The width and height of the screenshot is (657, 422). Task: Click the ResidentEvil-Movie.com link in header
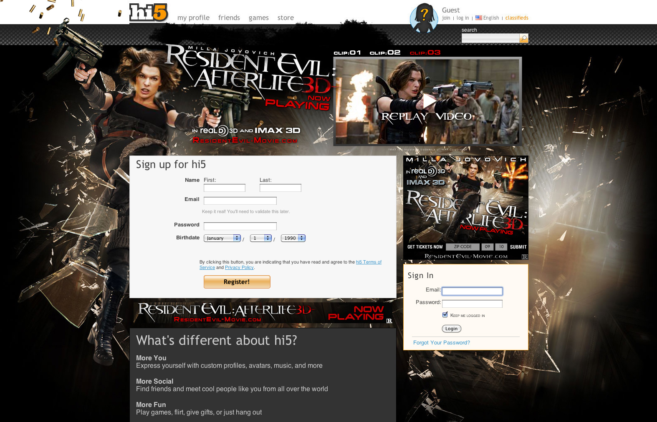click(x=245, y=141)
